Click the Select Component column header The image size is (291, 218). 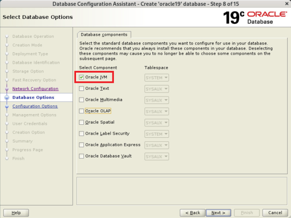[98, 68]
